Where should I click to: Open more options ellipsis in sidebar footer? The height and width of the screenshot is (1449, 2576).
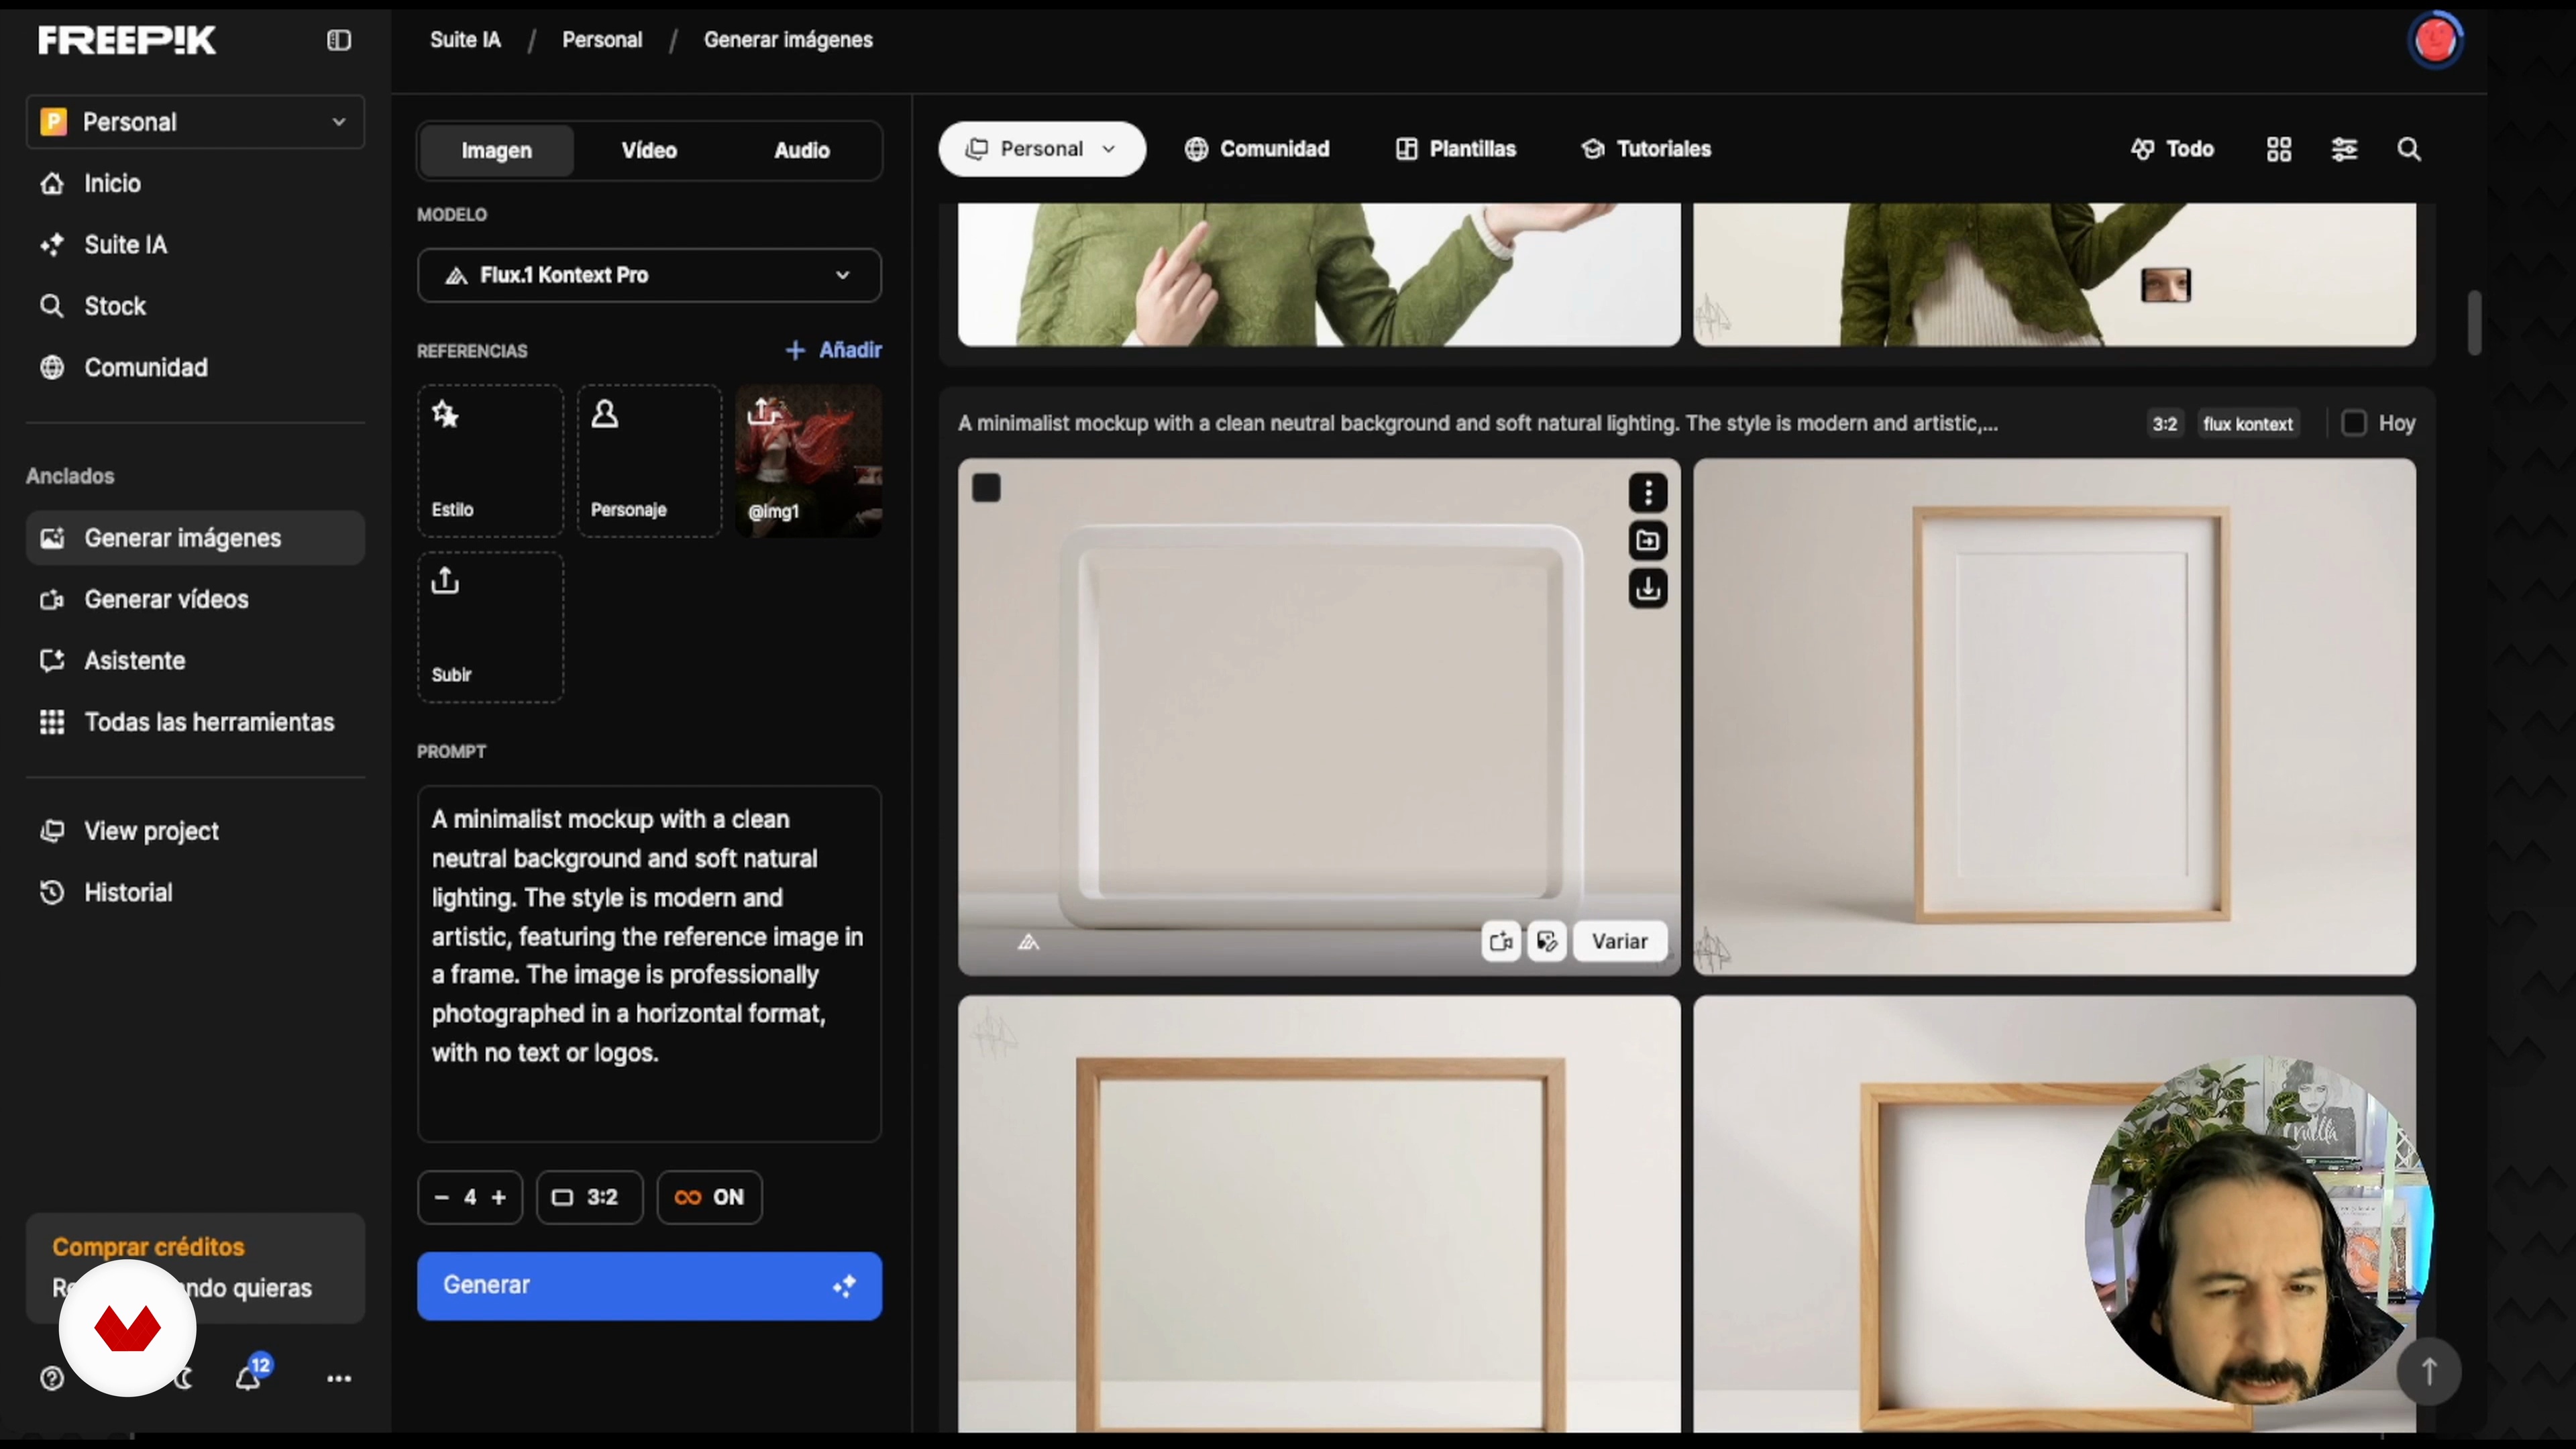pos(339,1378)
